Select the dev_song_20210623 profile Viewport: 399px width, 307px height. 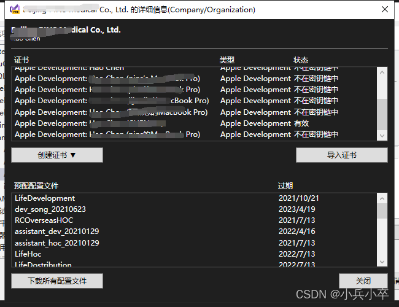tap(194, 209)
